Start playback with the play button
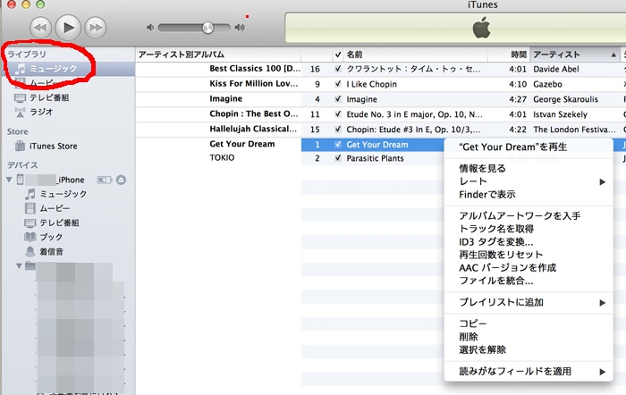This screenshot has width=626, height=395. pos(68,27)
